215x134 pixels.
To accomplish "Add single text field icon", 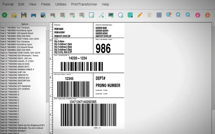I will [72, 15].
